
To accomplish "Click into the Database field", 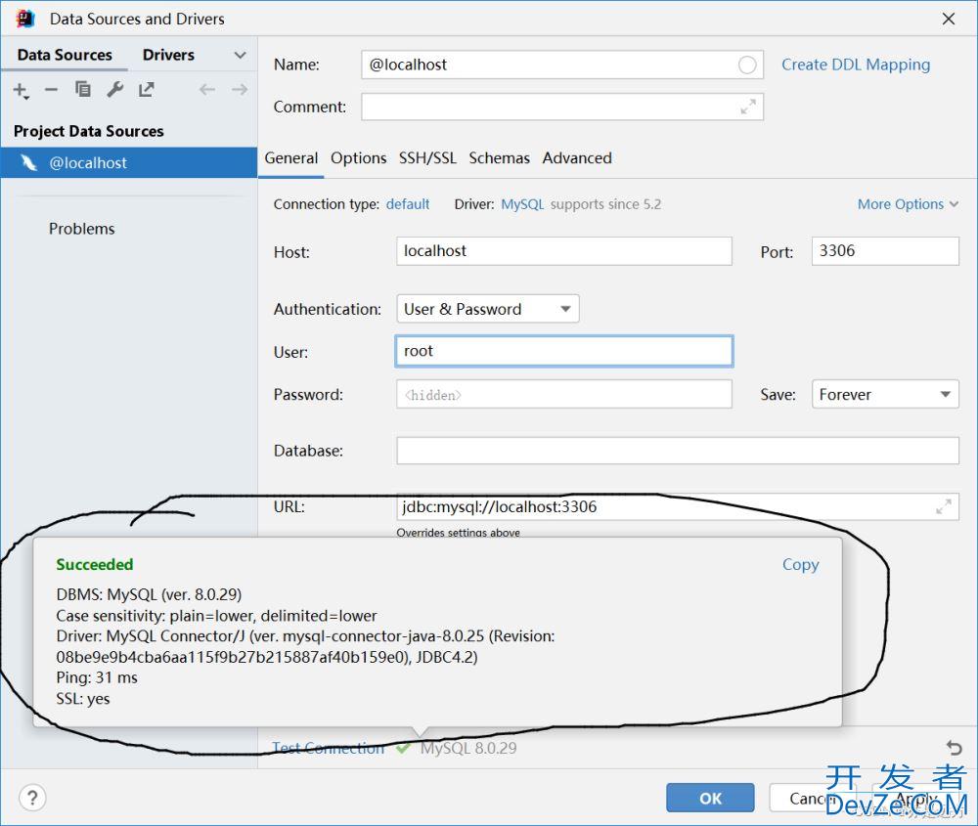I will (678, 450).
